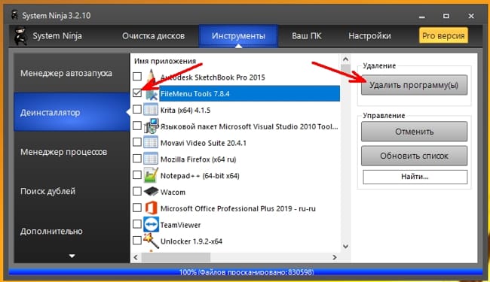This screenshot has height=282, width=490.
Task: Open Дополнительно in the sidebar
Action: [x=72, y=231]
